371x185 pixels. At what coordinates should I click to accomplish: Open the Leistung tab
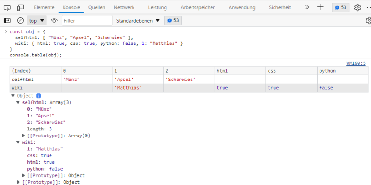click(x=158, y=7)
